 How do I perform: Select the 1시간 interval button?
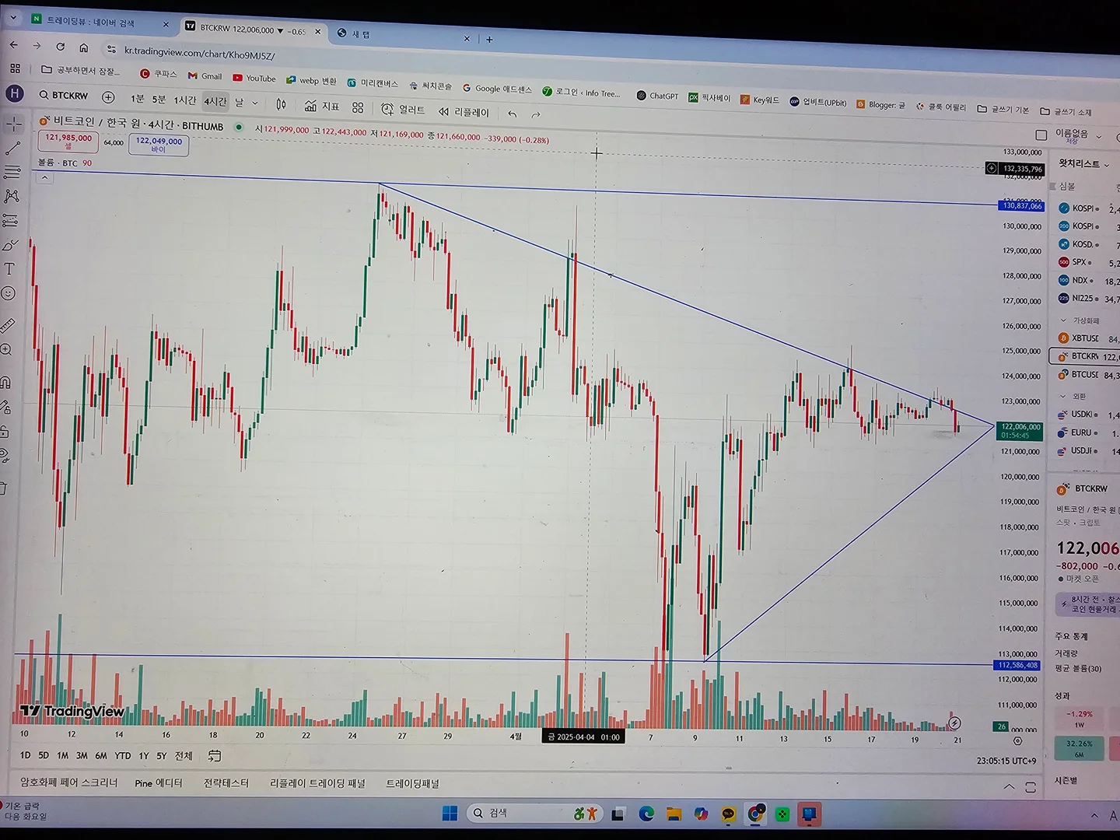point(184,100)
